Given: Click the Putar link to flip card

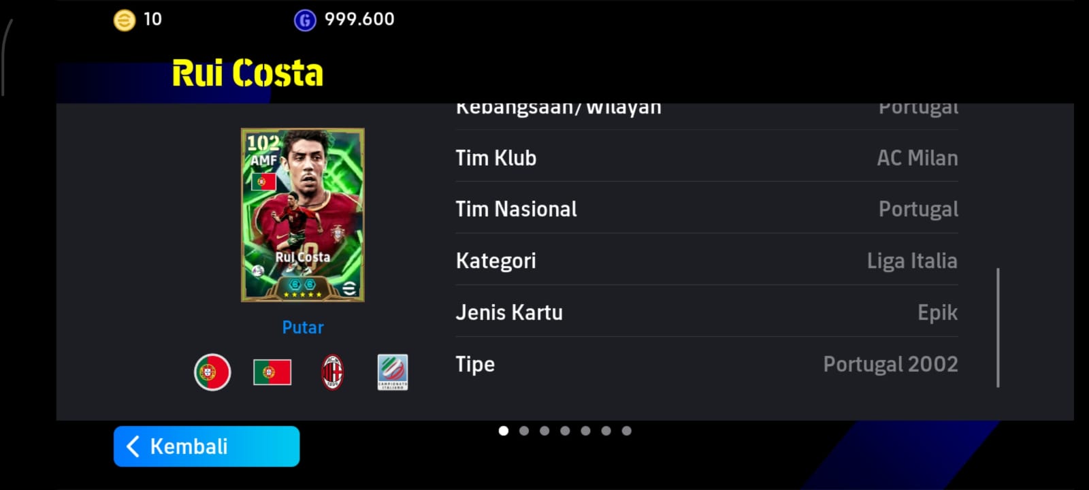Looking at the screenshot, I should pyautogui.click(x=303, y=327).
